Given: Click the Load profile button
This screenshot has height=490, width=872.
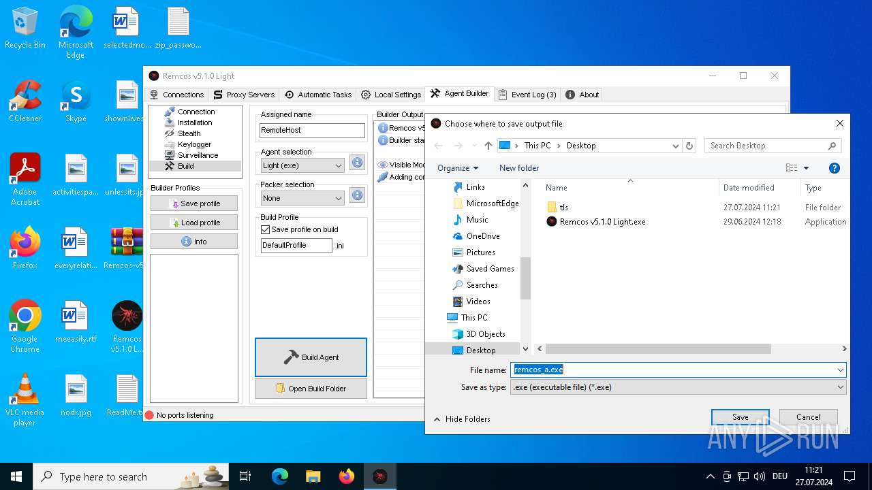Looking at the screenshot, I should pos(194,223).
